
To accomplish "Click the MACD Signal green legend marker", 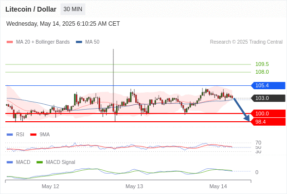I will point(39,162).
